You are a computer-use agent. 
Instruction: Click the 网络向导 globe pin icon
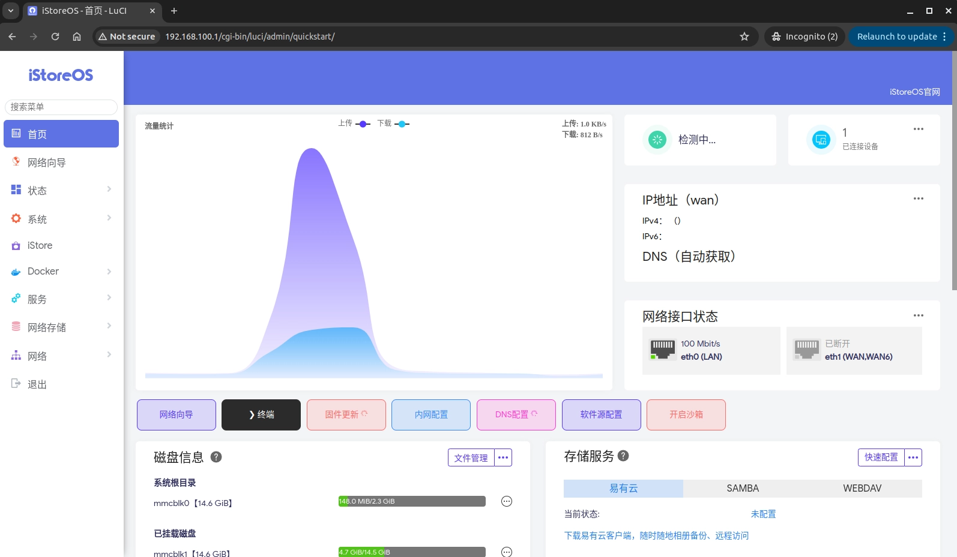16,161
